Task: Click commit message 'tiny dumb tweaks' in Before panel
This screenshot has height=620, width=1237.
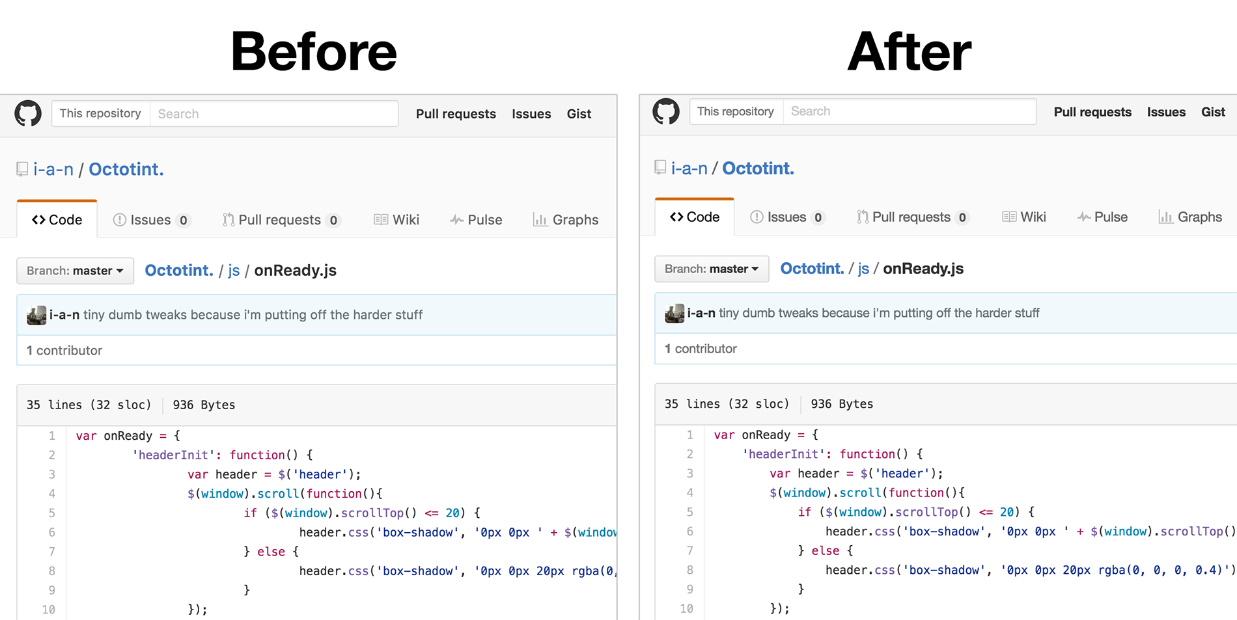Action: pos(253,315)
